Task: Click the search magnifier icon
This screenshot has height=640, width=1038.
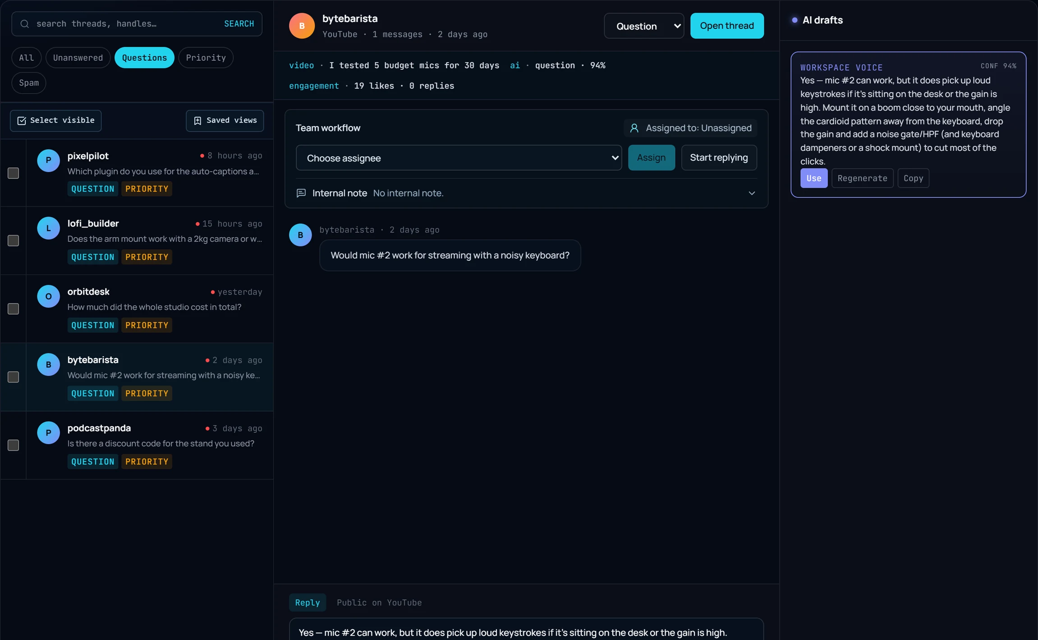Action: (x=25, y=24)
